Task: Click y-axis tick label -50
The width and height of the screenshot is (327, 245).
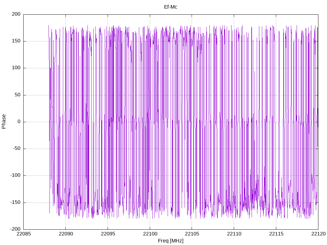Action: tap(17, 149)
